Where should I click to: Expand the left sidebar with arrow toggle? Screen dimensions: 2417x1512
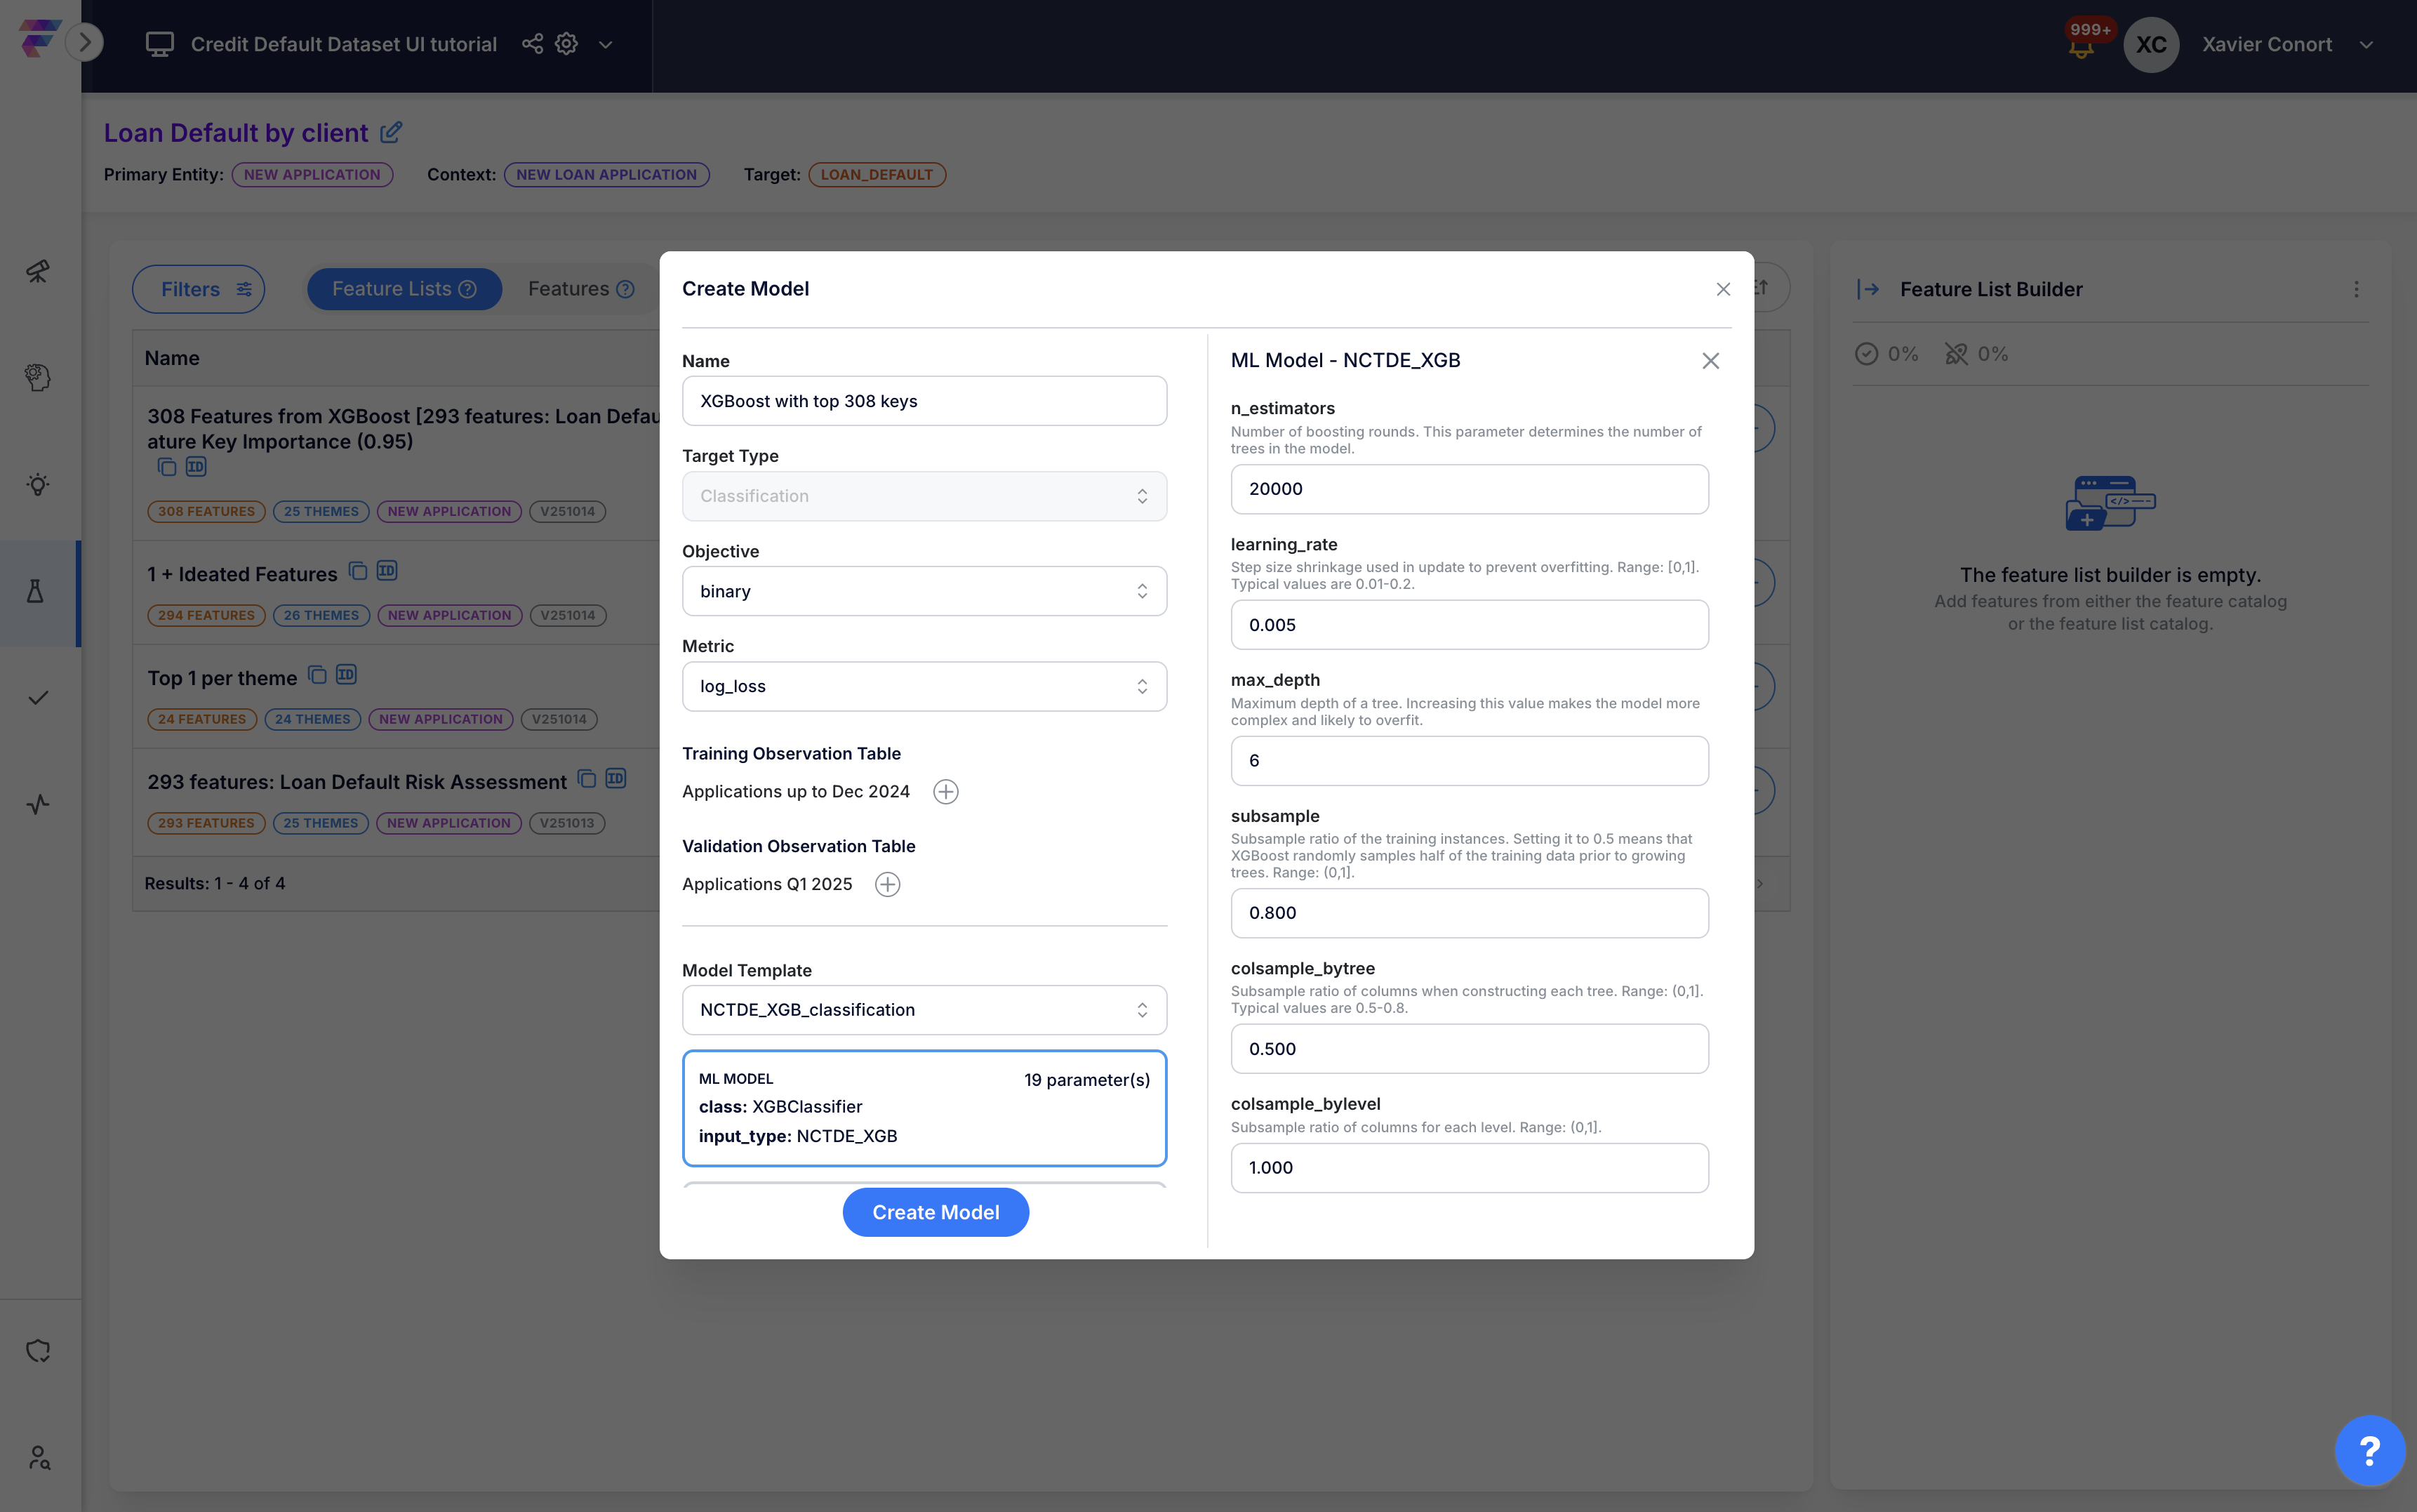(x=85, y=42)
